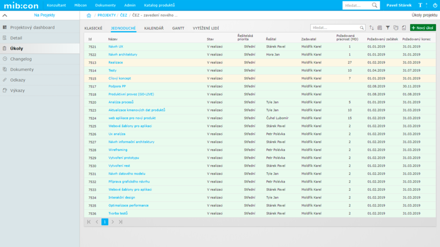Click the column settings grid icon
440x247 pixels.
tap(380, 28)
